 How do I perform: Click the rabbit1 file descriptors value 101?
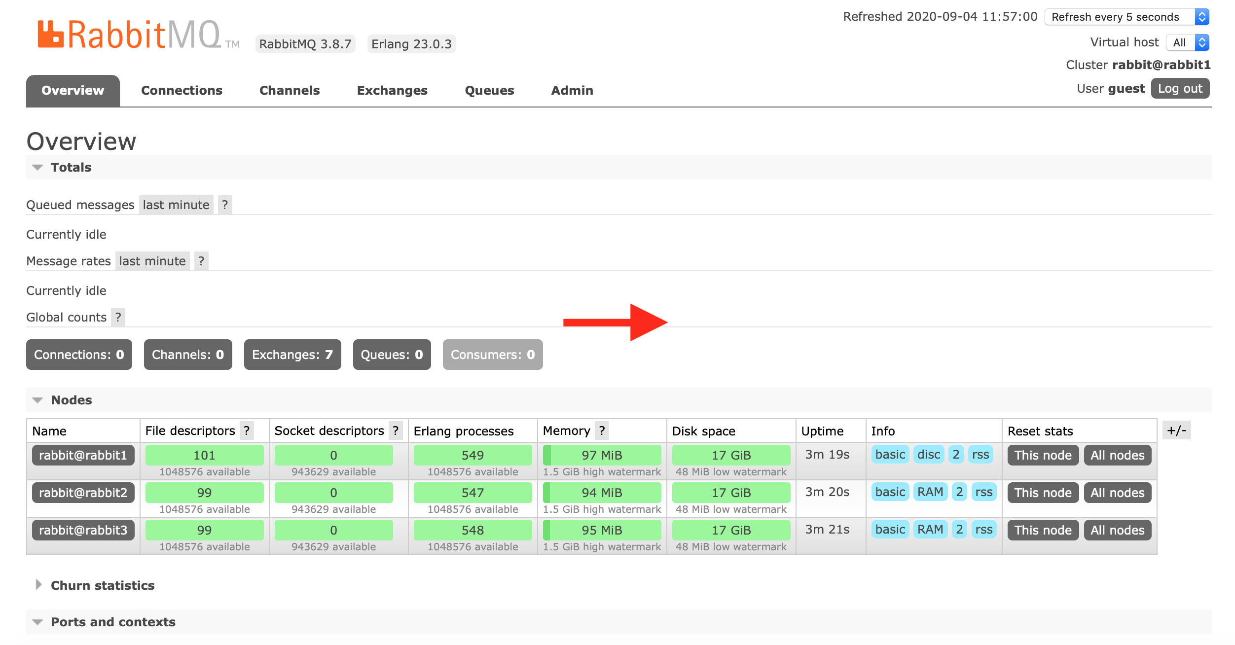click(205, 455)
